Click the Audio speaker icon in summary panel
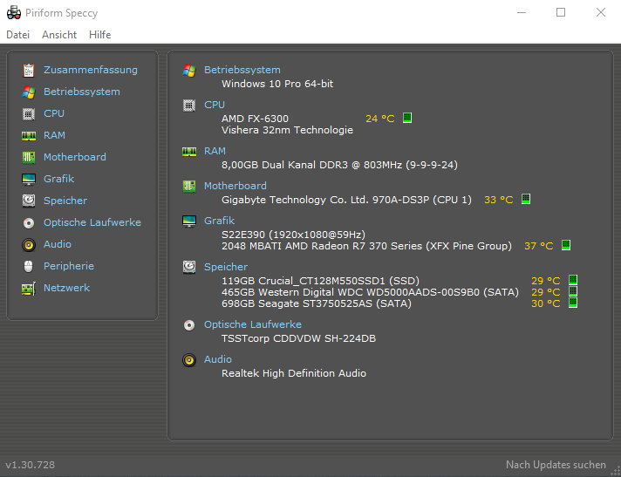The width and height of the screenshot is (621, 477). pyautogui.click(x=189, y=360)
